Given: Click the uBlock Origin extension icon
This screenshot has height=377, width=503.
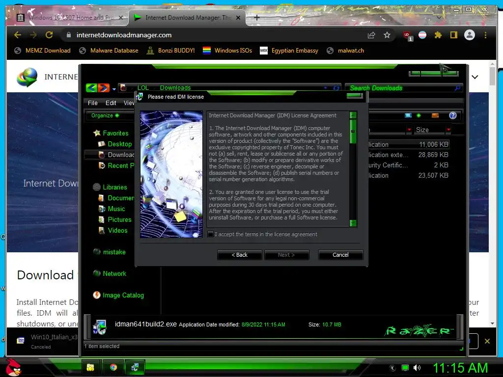Looking at the screenshot, I should click(407, 35).
